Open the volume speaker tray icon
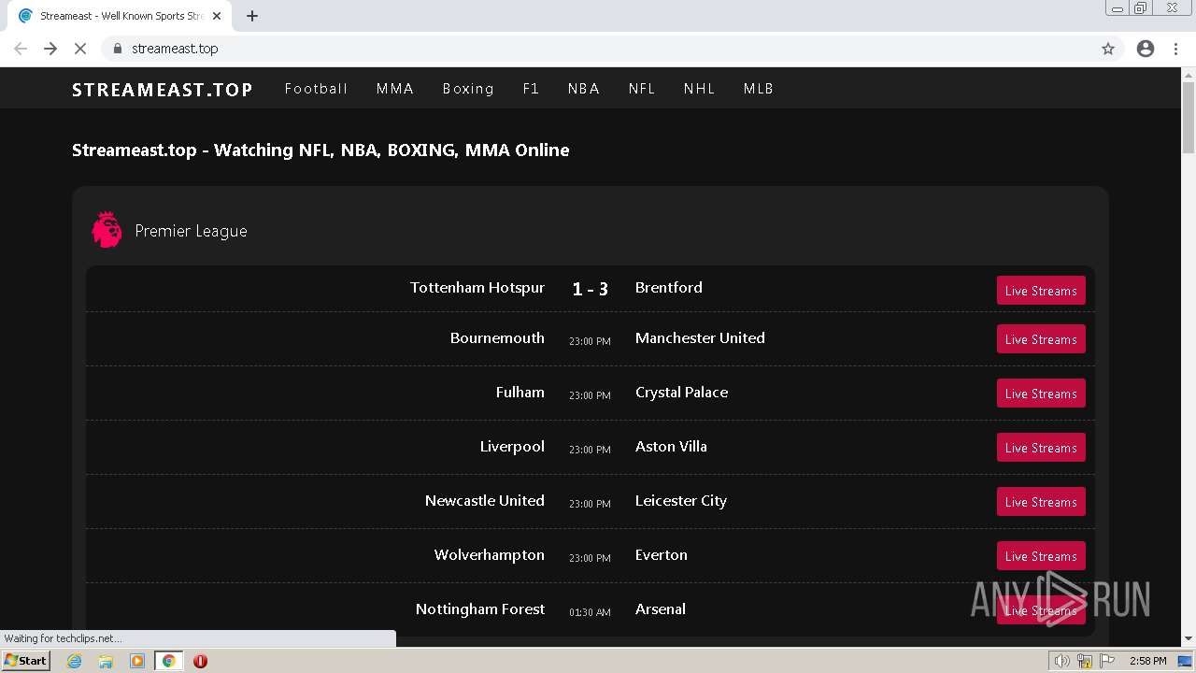This screenshot has width=1196, height=673. 1062,661
